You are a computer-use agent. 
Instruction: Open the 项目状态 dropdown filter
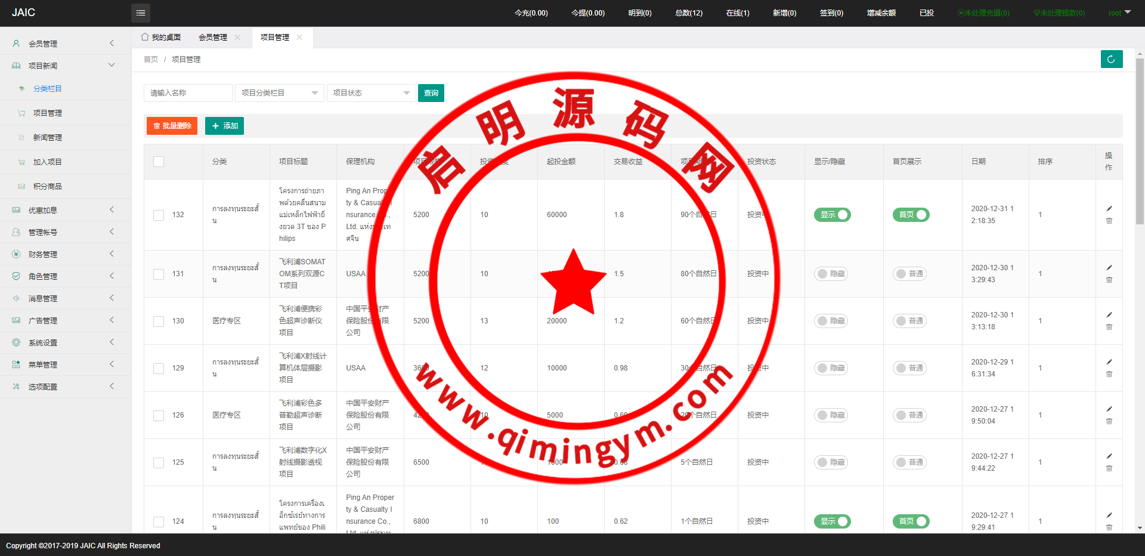371,93
